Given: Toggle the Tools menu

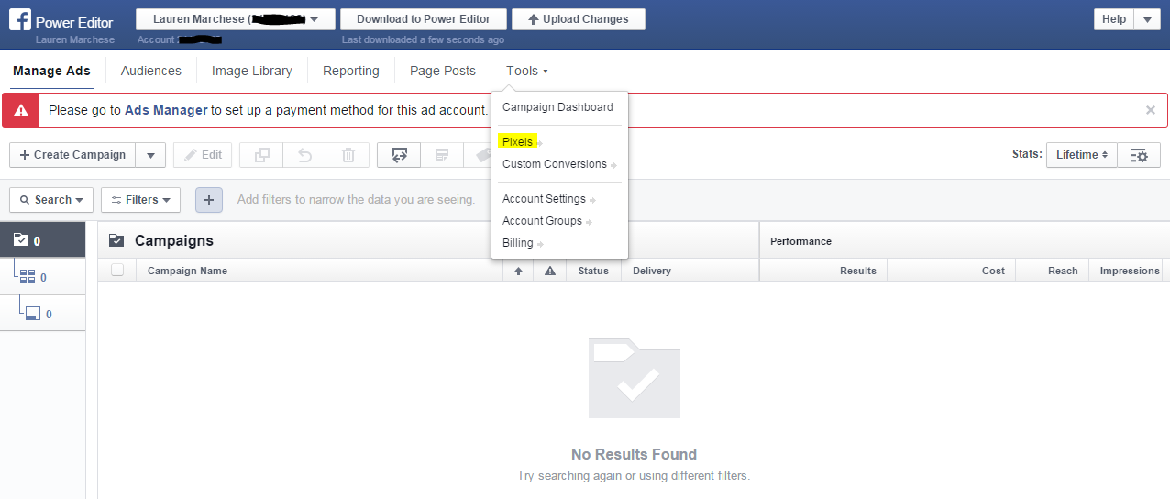Looking at the screenshot, I should tap(527, 71).
